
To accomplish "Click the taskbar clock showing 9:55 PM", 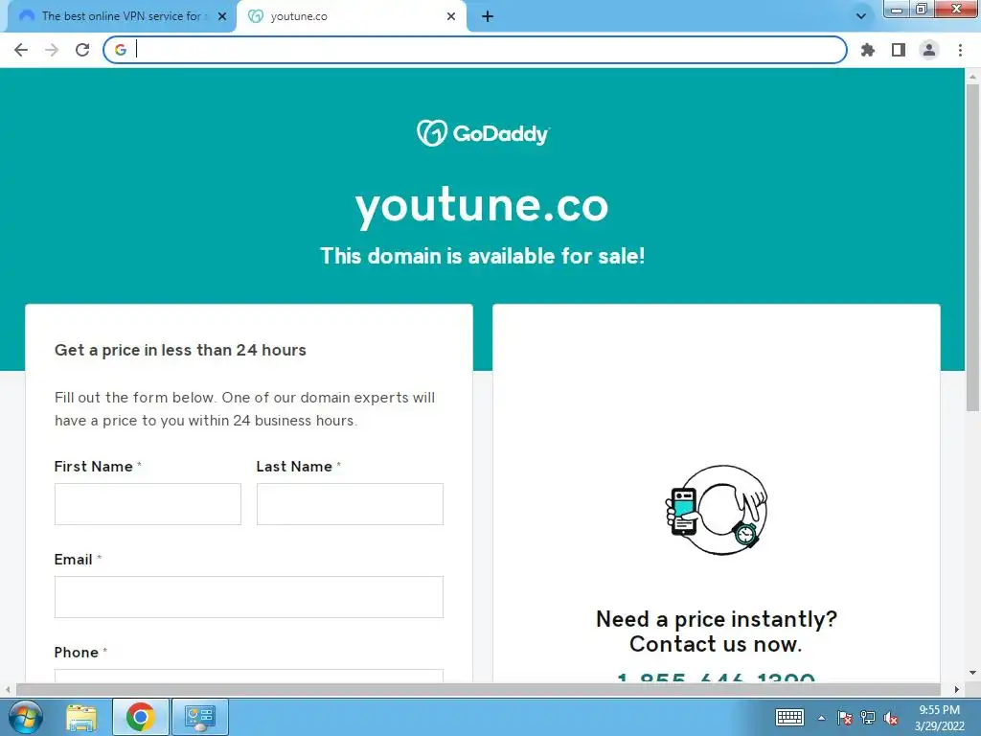I will click(939, 718).
